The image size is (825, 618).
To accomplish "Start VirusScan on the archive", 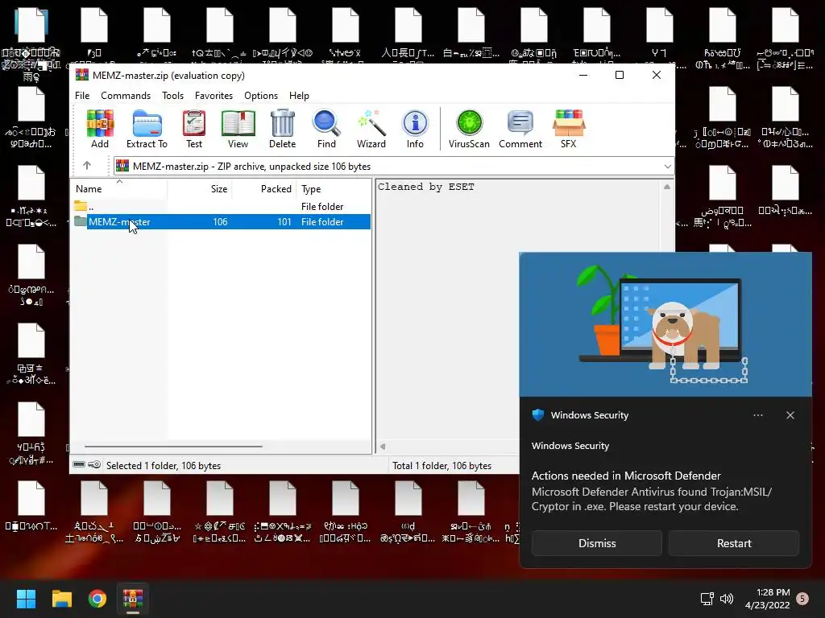I will [469, 129].
